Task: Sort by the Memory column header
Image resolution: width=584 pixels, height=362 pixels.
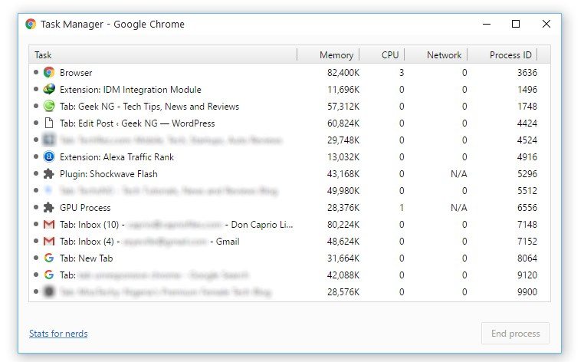Action: point(328,54)
